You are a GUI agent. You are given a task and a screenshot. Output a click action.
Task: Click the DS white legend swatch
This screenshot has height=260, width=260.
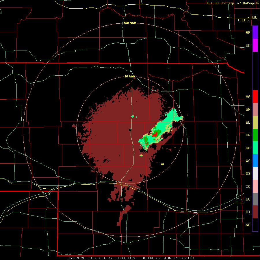coord(255,173)
